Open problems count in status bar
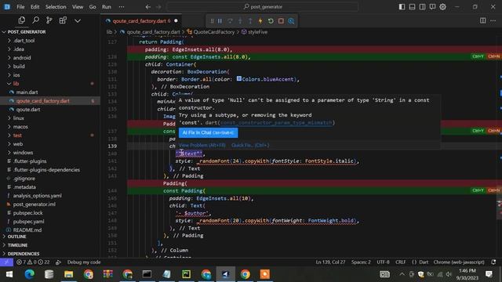Screen dimensions: 502x282 click(33, 262)
